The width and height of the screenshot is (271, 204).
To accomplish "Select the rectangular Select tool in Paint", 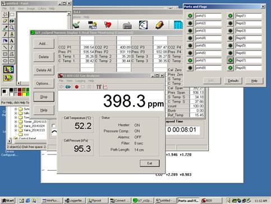I will 12,15.
